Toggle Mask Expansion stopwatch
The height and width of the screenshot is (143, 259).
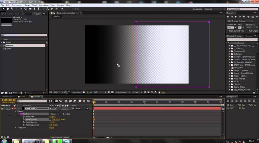pos(23,125)
